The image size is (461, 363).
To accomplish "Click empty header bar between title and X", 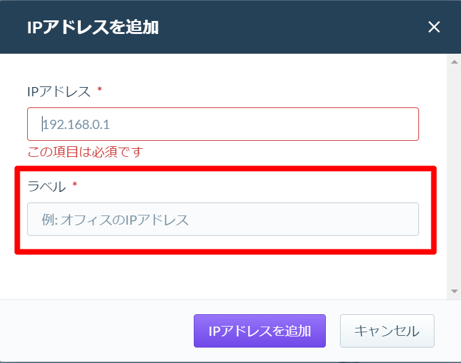I will pyautogui.click(x=291, y=27).
